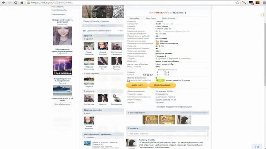Click the browser vertical scrollbar

point(265,54)
